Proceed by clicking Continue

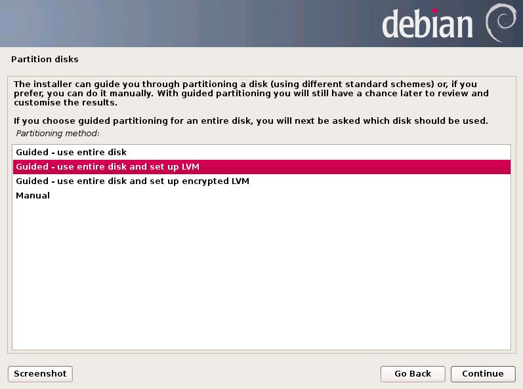(x=482, y=374)
